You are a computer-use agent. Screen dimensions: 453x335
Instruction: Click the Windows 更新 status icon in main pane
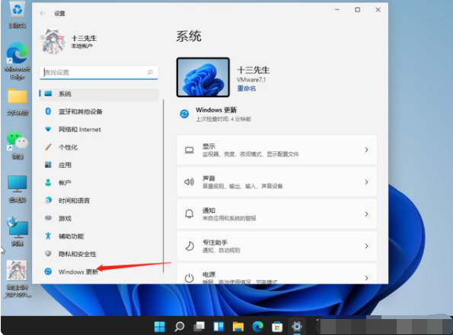(x=184, y=114)
